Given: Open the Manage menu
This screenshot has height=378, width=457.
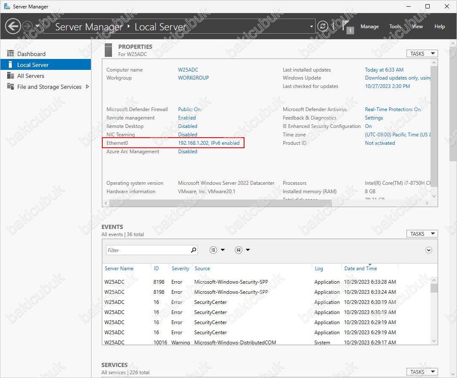Looking at the screenshot, I should 369,27.
